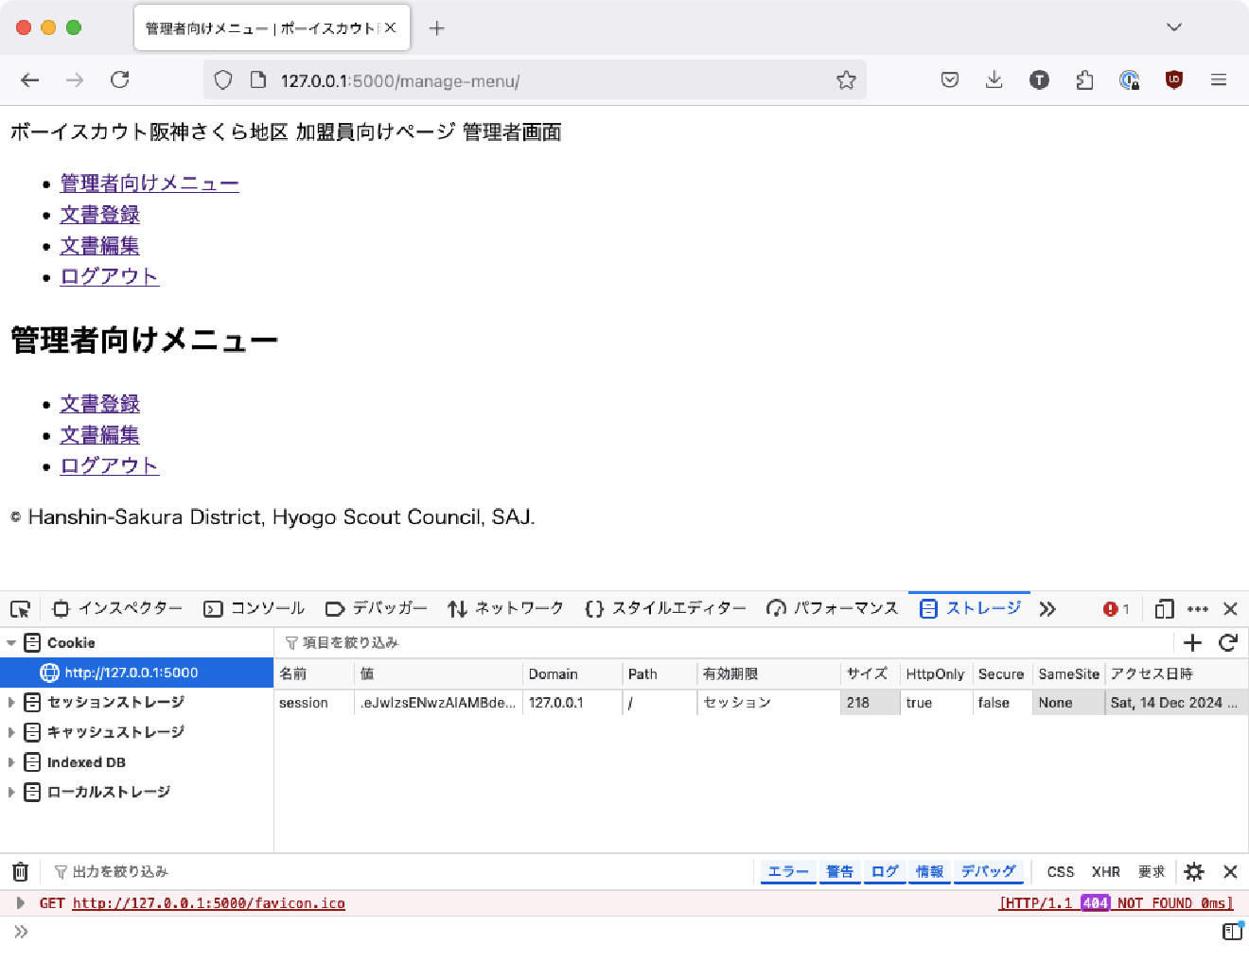Click the uBlock Origin extension icon
1249x979 pixels.
1173,79
